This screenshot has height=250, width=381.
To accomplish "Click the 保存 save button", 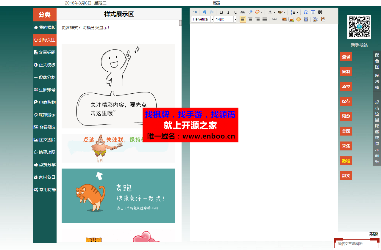I will [346, 101].
